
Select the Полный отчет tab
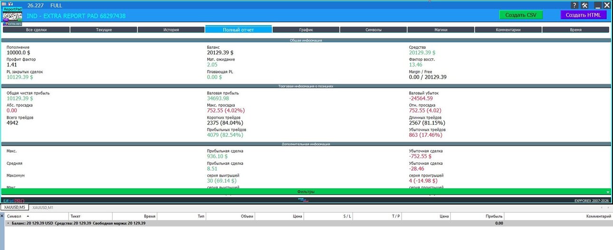239,29
